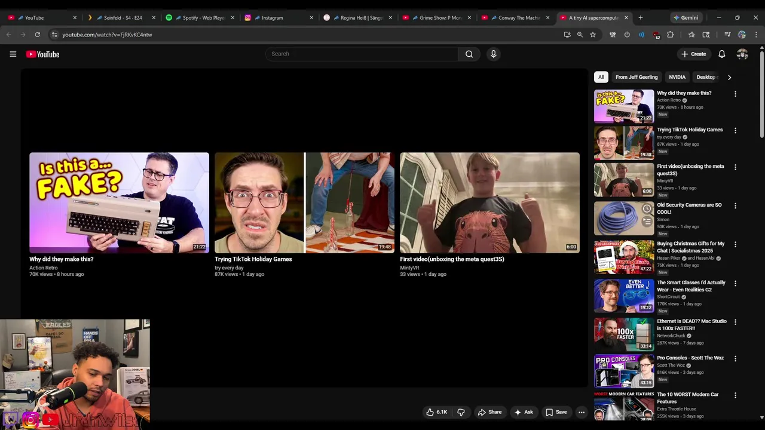Switch to the Spotify - Web Player tab
The width and height of the screenshot is (765, 430).
200,18
